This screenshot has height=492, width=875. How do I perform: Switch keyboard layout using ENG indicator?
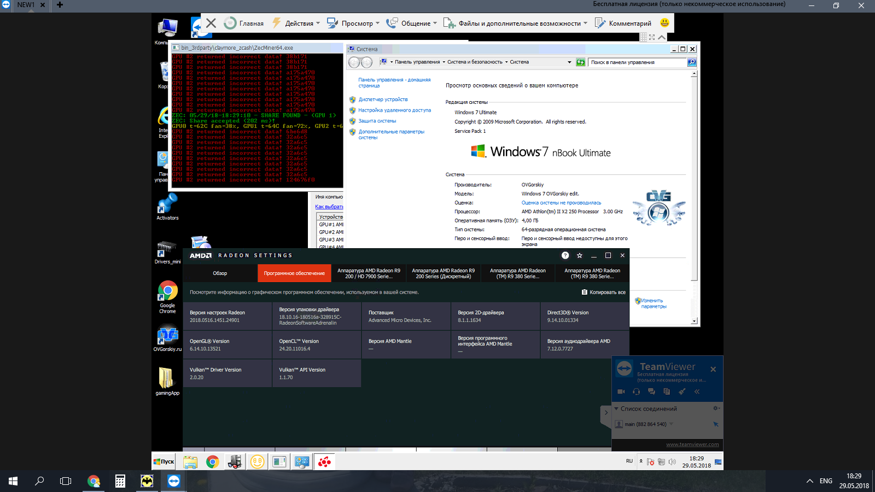coord(827,482)
